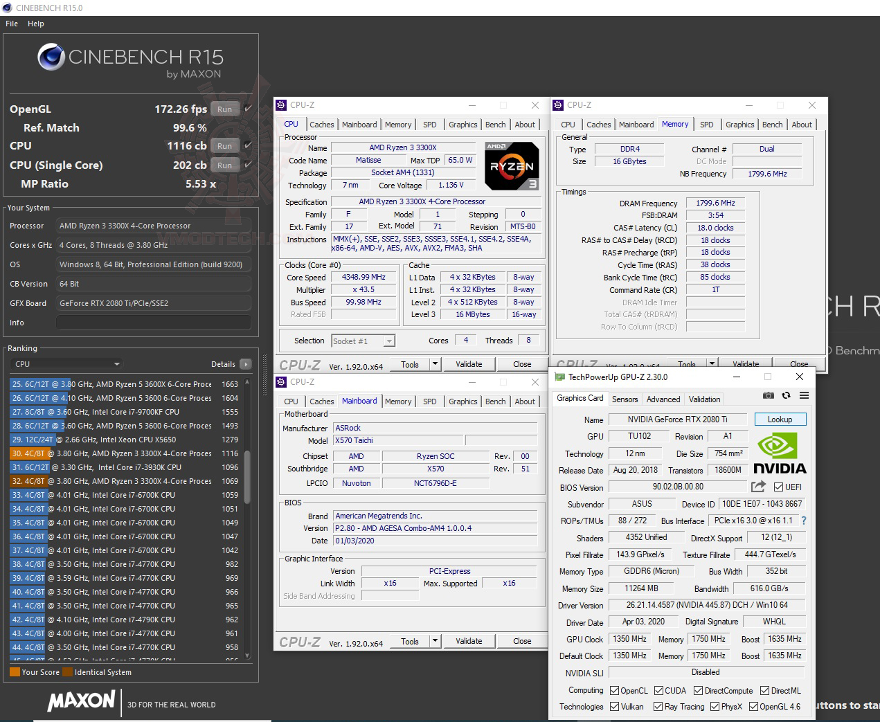Toggle the UEFI checkbox
Viewport: 880px width, 722px height.
tap(778, 487)
